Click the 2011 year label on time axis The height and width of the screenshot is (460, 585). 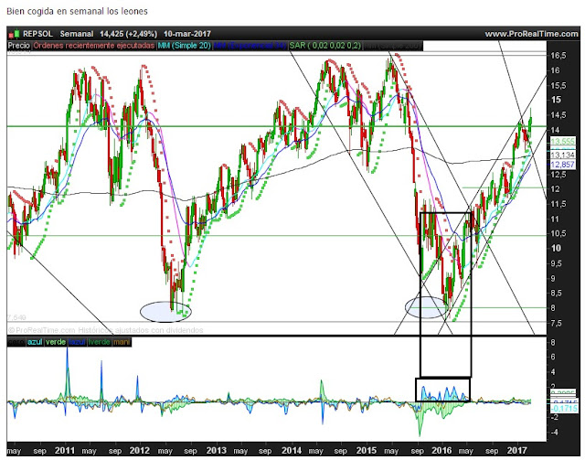pos(65,451)
